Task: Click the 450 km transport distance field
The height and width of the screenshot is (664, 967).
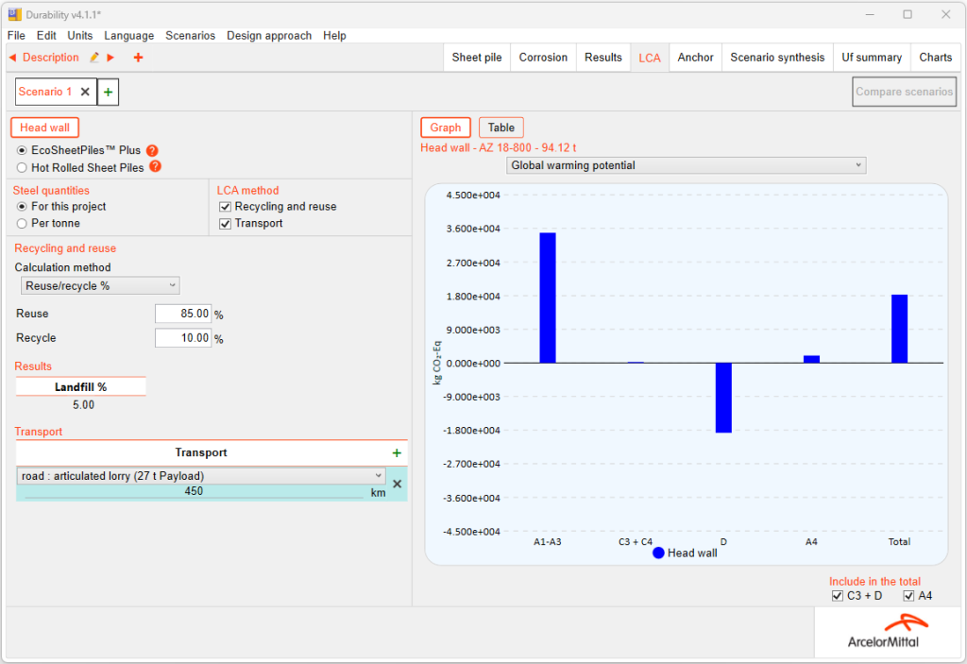Action: coord(194,492)
